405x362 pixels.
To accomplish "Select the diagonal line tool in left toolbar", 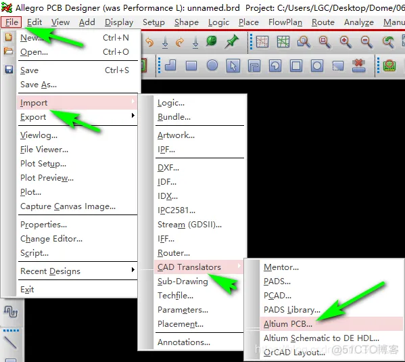I will pyautogui.click(x=11, y=342).
